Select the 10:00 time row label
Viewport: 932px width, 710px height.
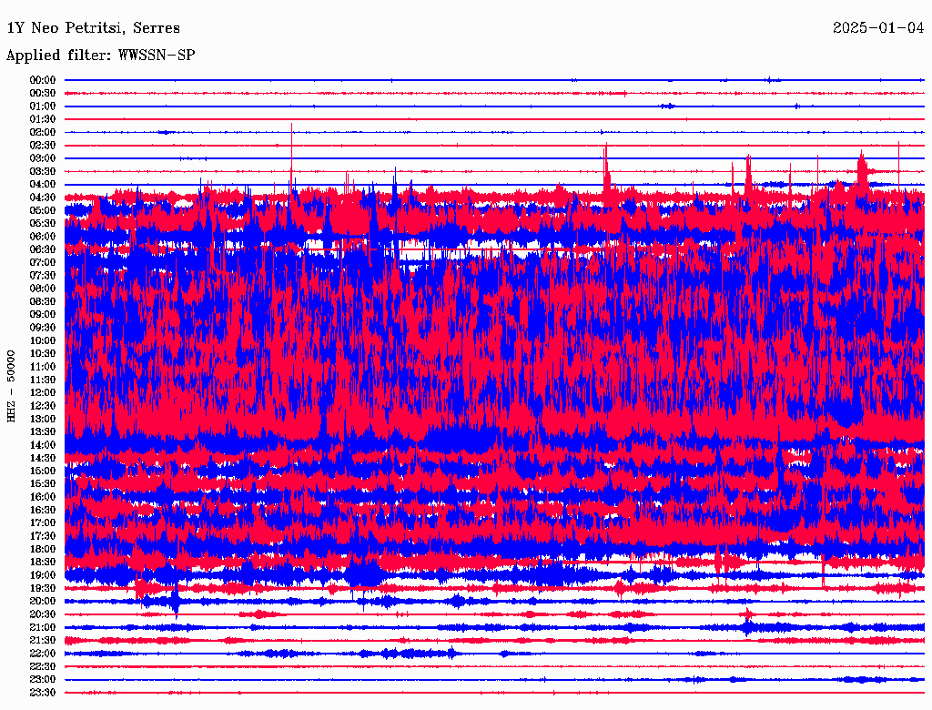pyautogui.click(x=43, y=340)
